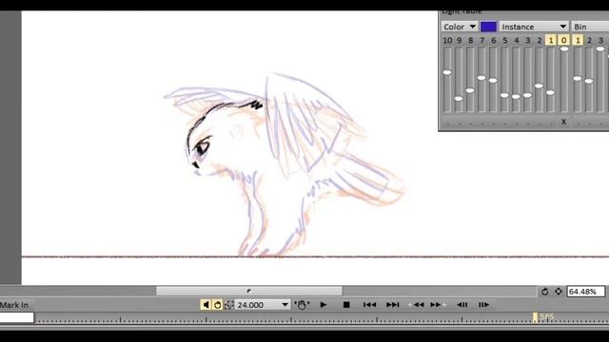Toggle highlighted previous-frame 1 before 0
The width and height of the screenshot is (609, 342).
[x=551, y=40]
